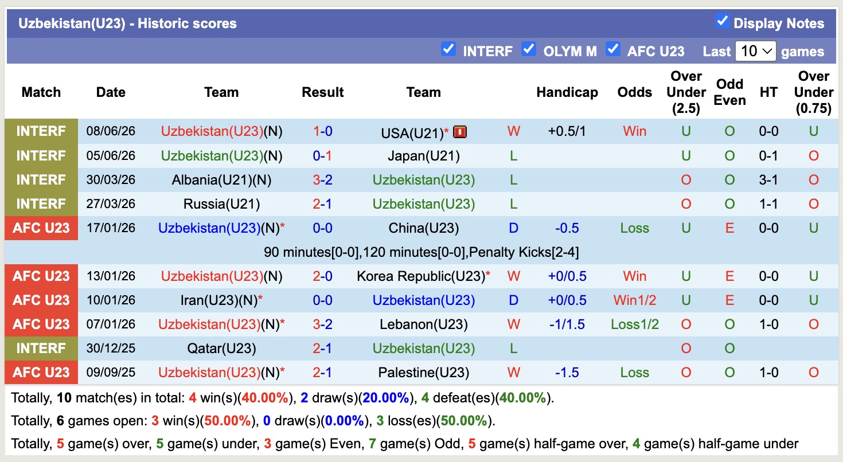Uncheck the INTERF filter checkbox

448,49
